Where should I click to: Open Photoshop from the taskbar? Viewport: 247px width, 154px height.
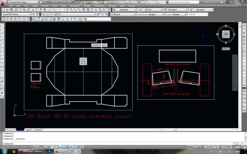point(49,151)
